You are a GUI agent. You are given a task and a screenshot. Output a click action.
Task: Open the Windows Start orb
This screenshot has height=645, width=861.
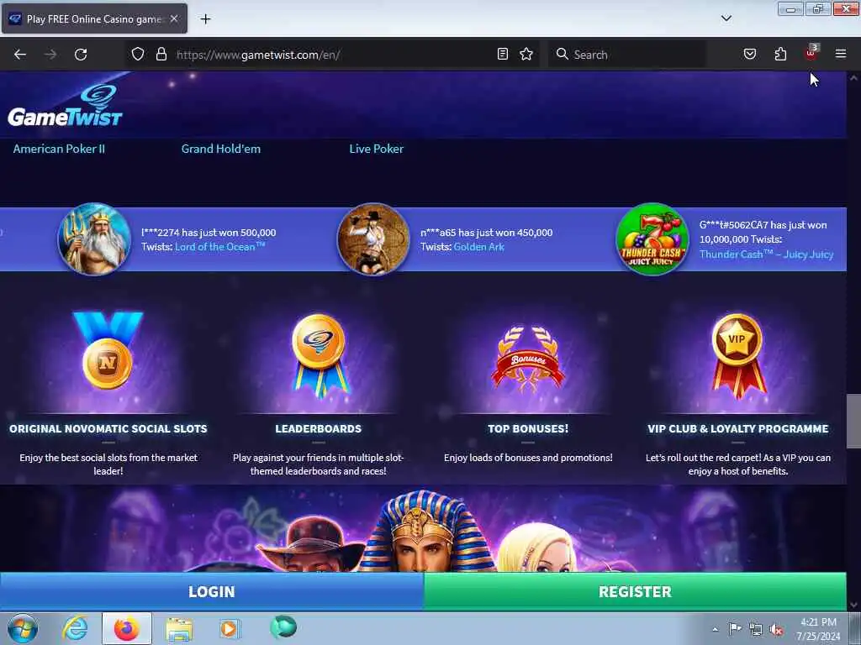click(x=23, y=628)
